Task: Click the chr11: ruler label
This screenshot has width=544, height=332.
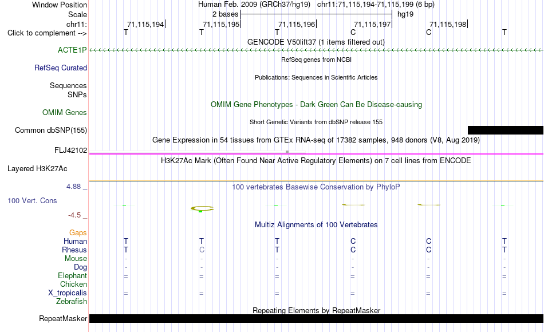Action: [77, 24]
